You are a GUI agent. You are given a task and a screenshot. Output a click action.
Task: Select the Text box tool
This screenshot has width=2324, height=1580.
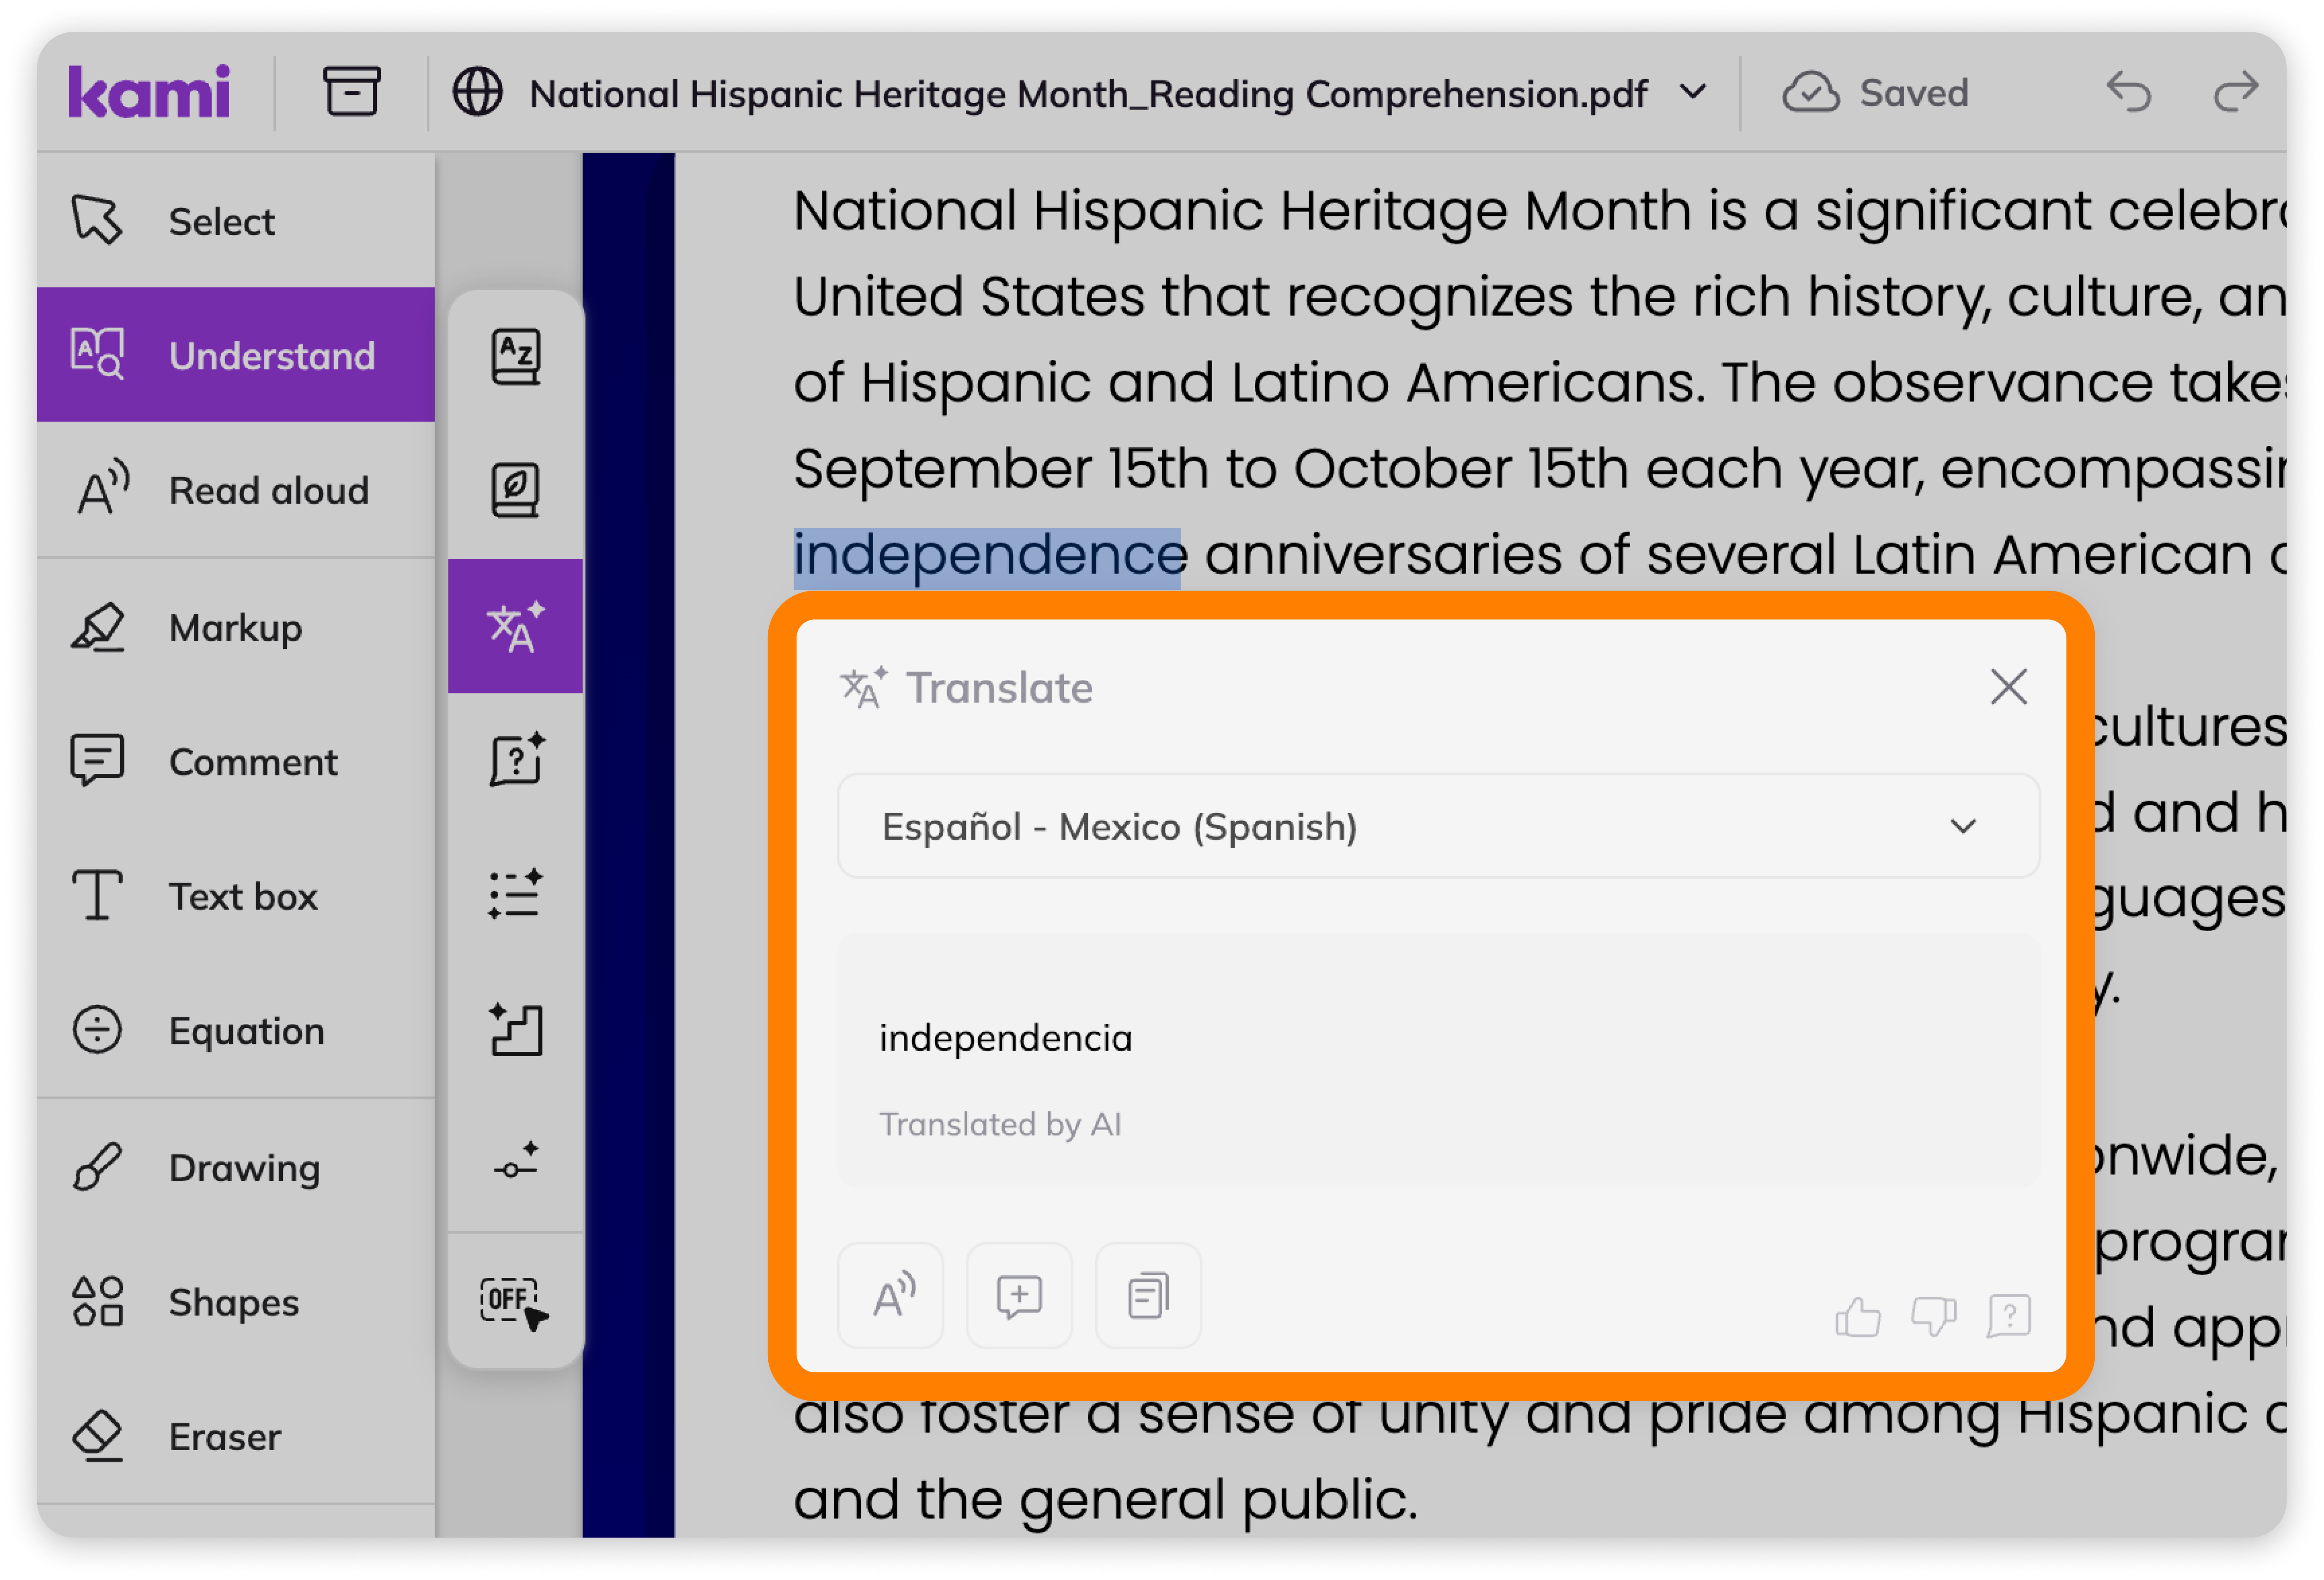pyautogui.click(x=236, y=896)
